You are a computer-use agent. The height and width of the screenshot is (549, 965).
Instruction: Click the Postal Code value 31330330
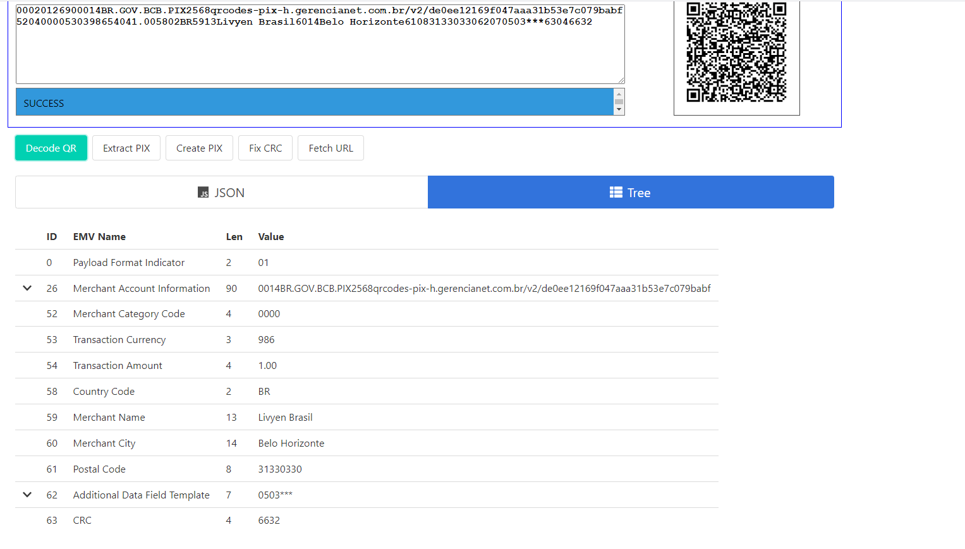click(x=280, y=469)
